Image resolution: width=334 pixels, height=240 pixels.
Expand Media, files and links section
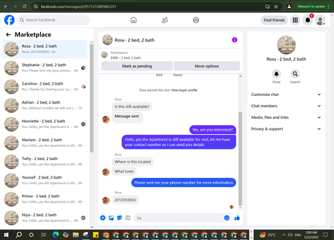[x=286, y=117]
